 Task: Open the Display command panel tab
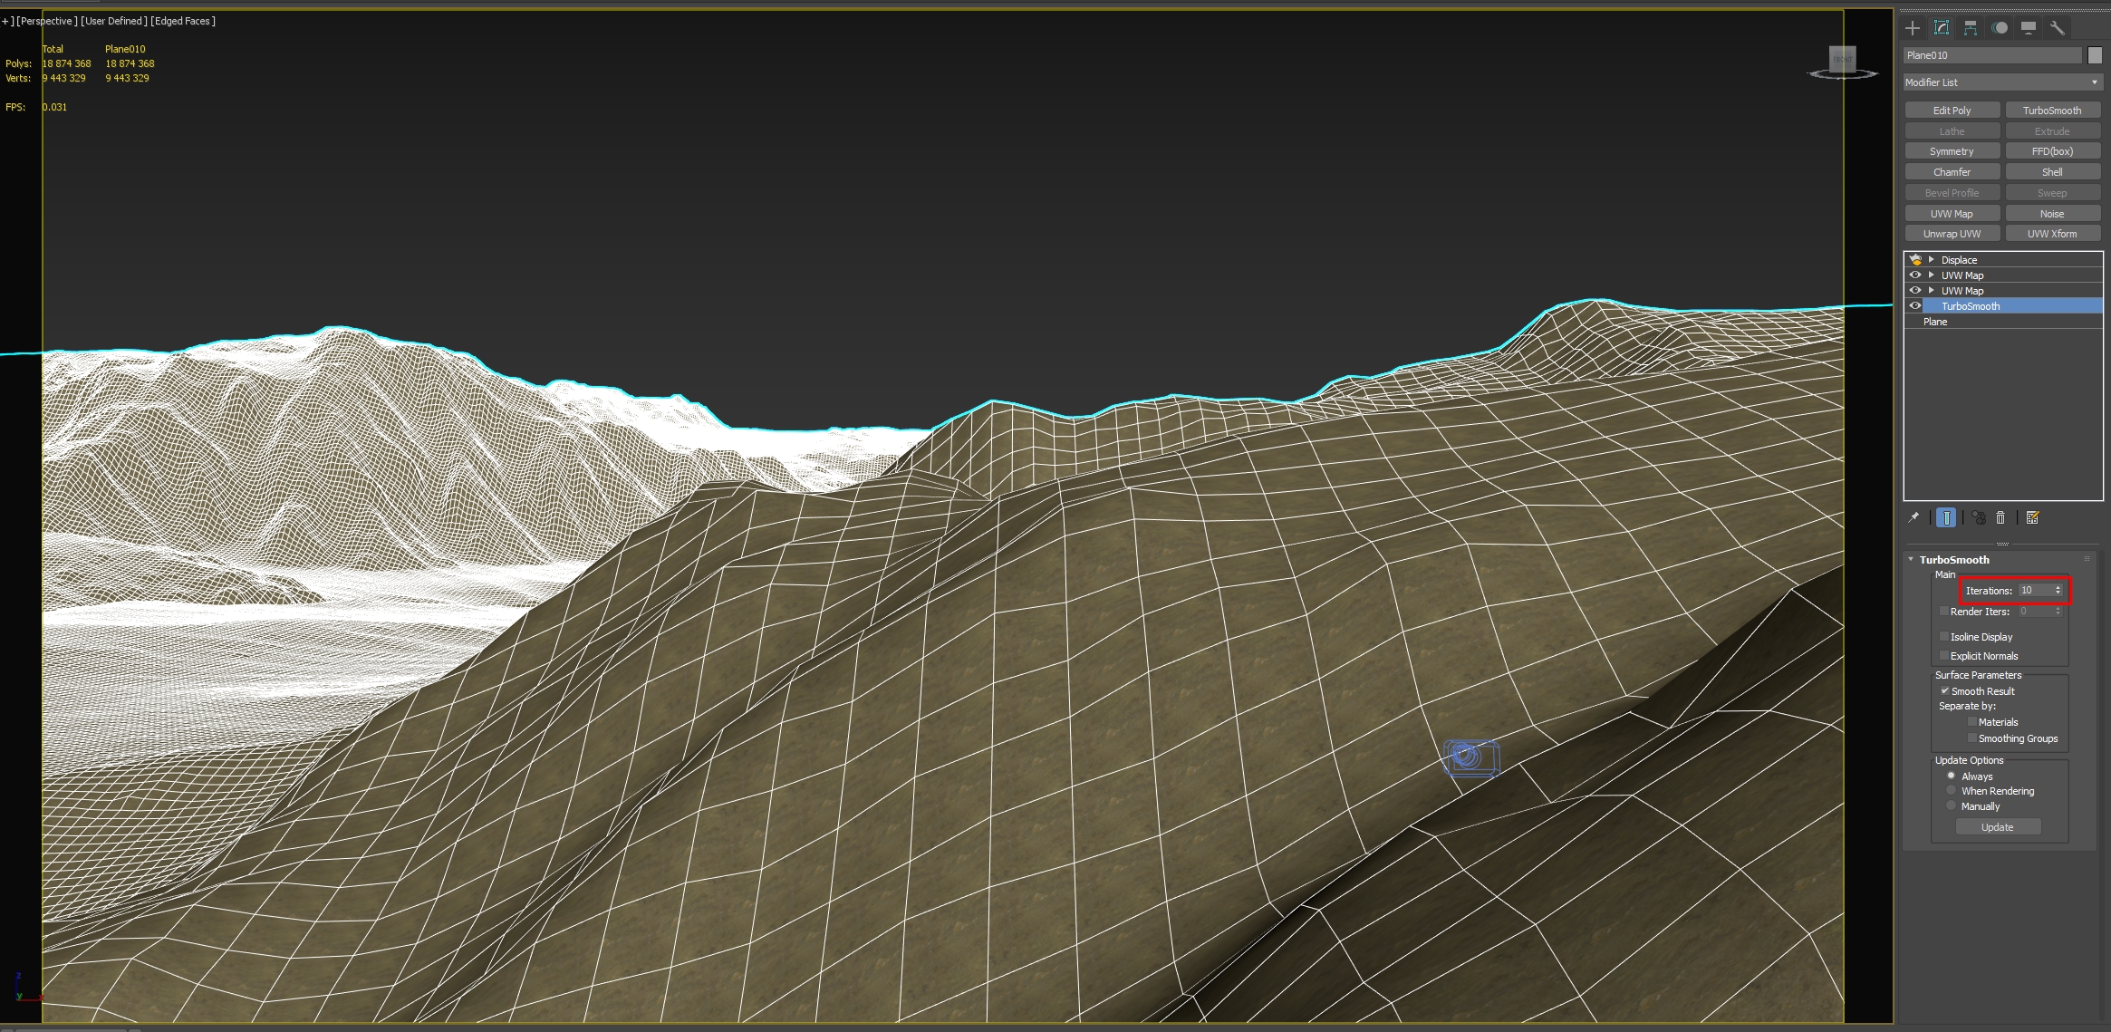click(2029, 28)
